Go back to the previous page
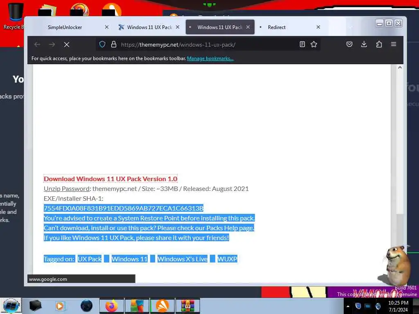Image resolution: width=419 pixels, height=314 pixels. click(37, 45)
